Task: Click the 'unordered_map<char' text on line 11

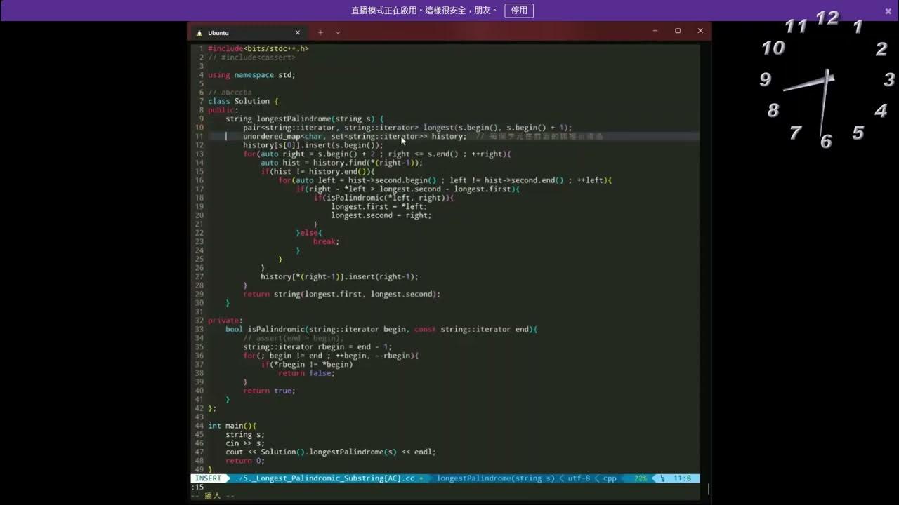Action: tap(282, 136)
